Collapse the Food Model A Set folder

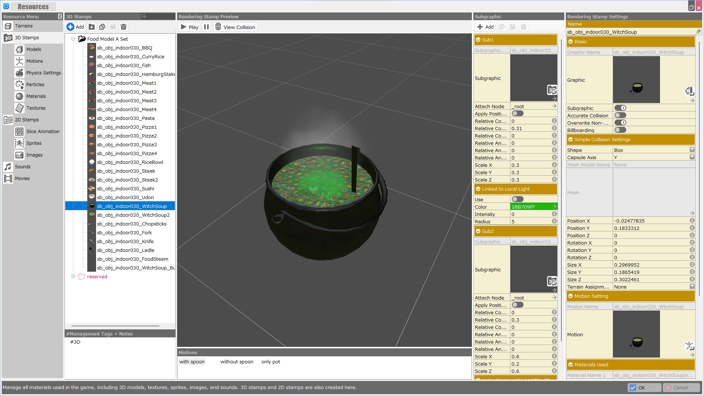[73, 39]
